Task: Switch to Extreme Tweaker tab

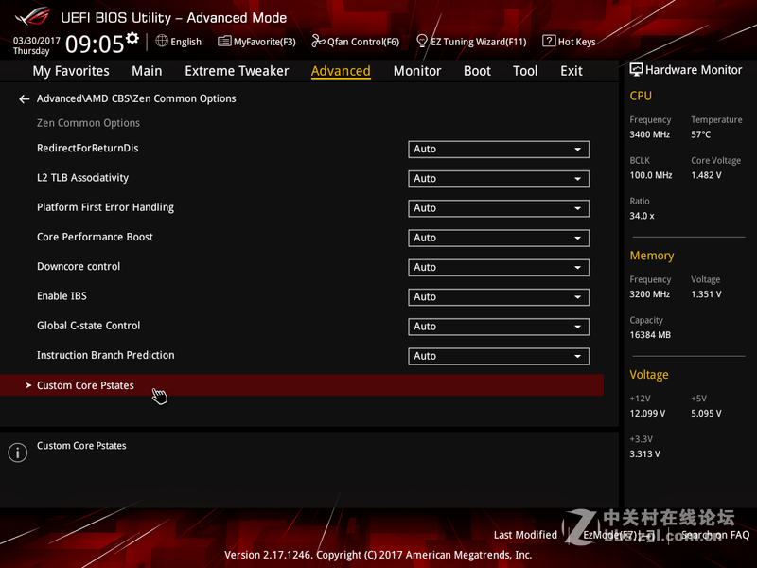Action: (x=237, y=71)
